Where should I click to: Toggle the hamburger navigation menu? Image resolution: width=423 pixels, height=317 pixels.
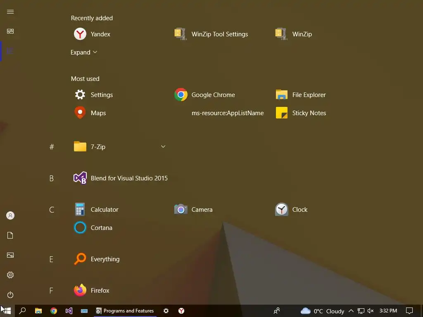point(10,12)
